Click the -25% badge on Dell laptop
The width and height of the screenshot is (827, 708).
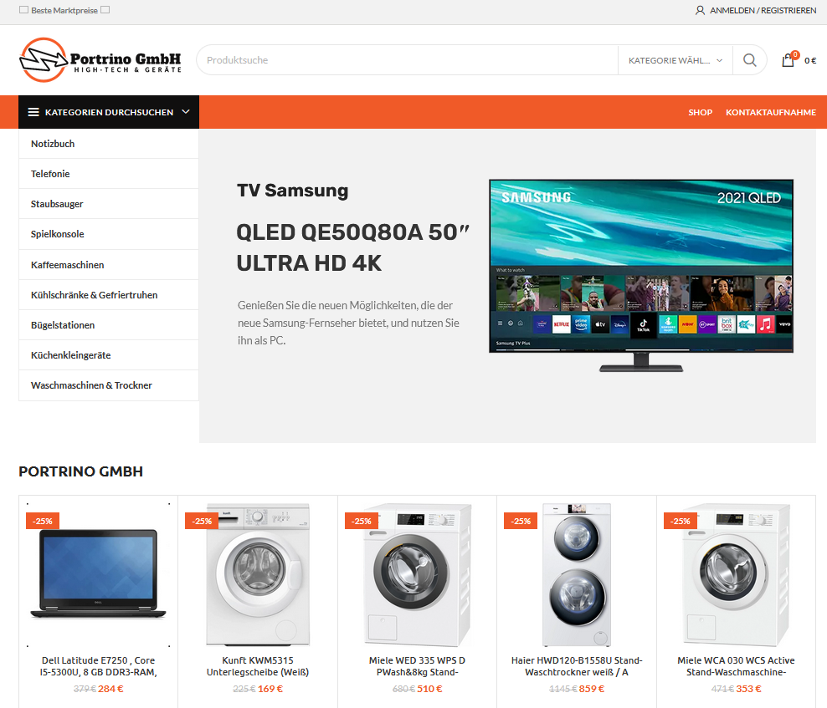tap(42, 521)
